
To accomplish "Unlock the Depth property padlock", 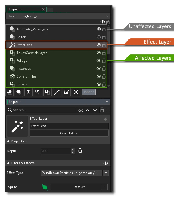I will pyautogui.click(x=80, y=150).
